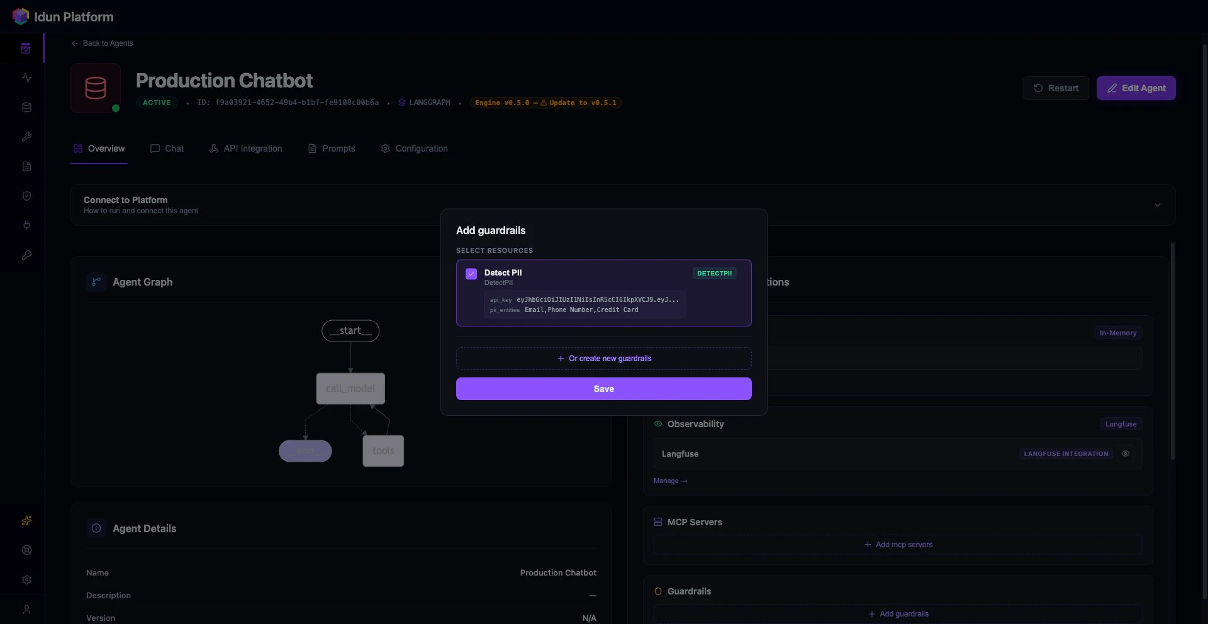Click the Idun Platform cube logo
Viewport: 1208px width, 624px height.
pos(20,16)
